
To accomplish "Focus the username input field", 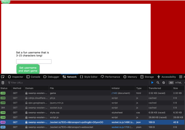I will 34,62.
